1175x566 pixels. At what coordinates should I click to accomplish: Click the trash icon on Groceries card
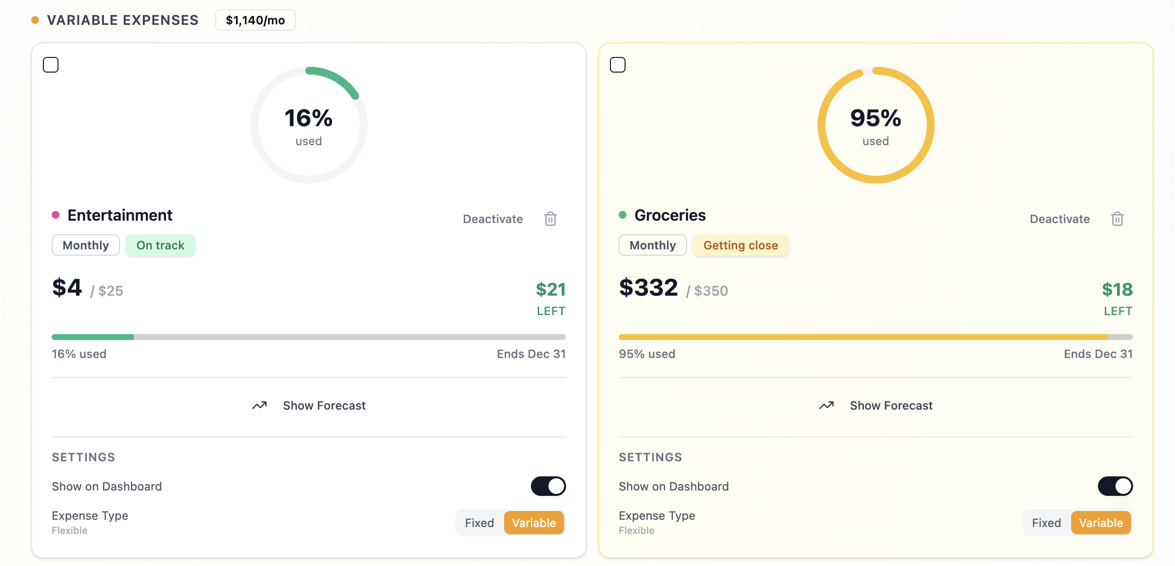tap(1117, 219)
